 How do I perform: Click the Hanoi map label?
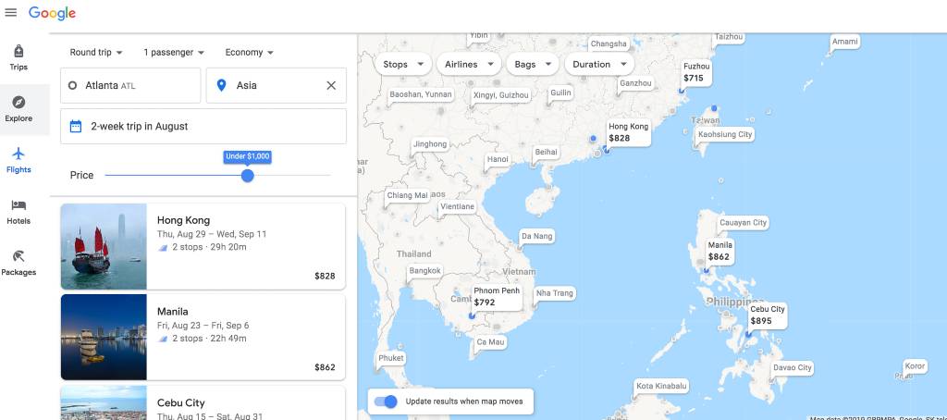498,159
